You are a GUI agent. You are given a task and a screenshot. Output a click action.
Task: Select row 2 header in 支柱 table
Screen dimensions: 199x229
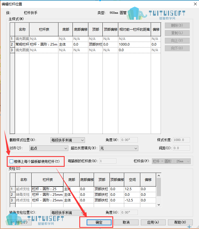coord(13,195)
